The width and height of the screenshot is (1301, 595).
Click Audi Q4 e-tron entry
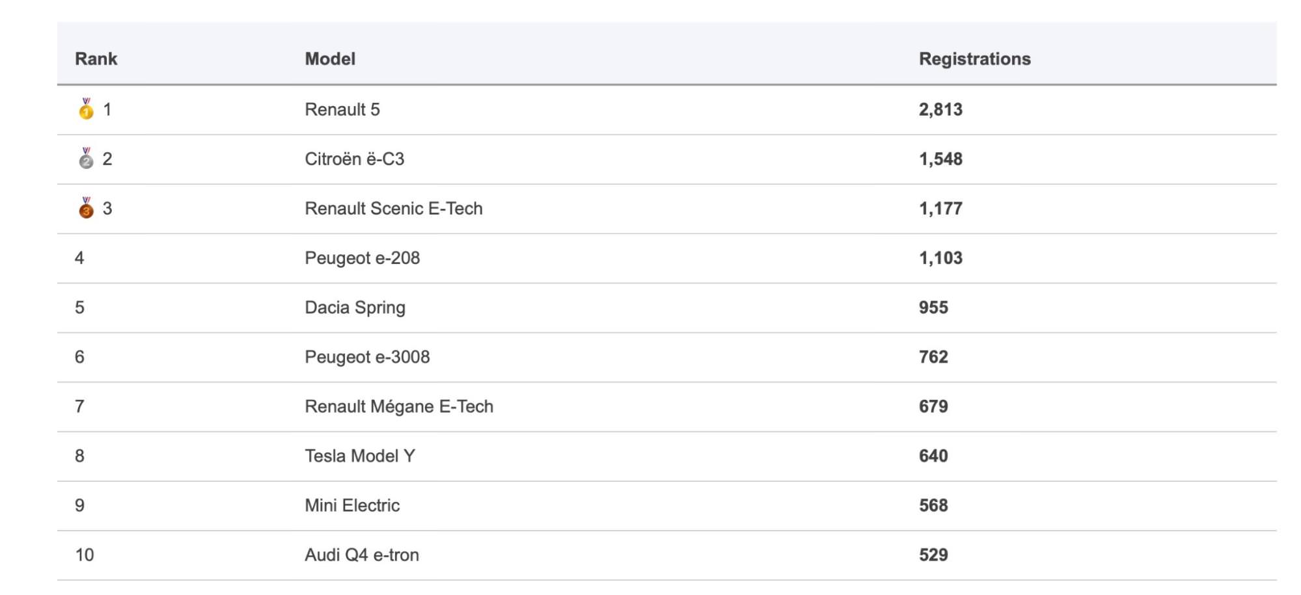(x=362, y=555)
